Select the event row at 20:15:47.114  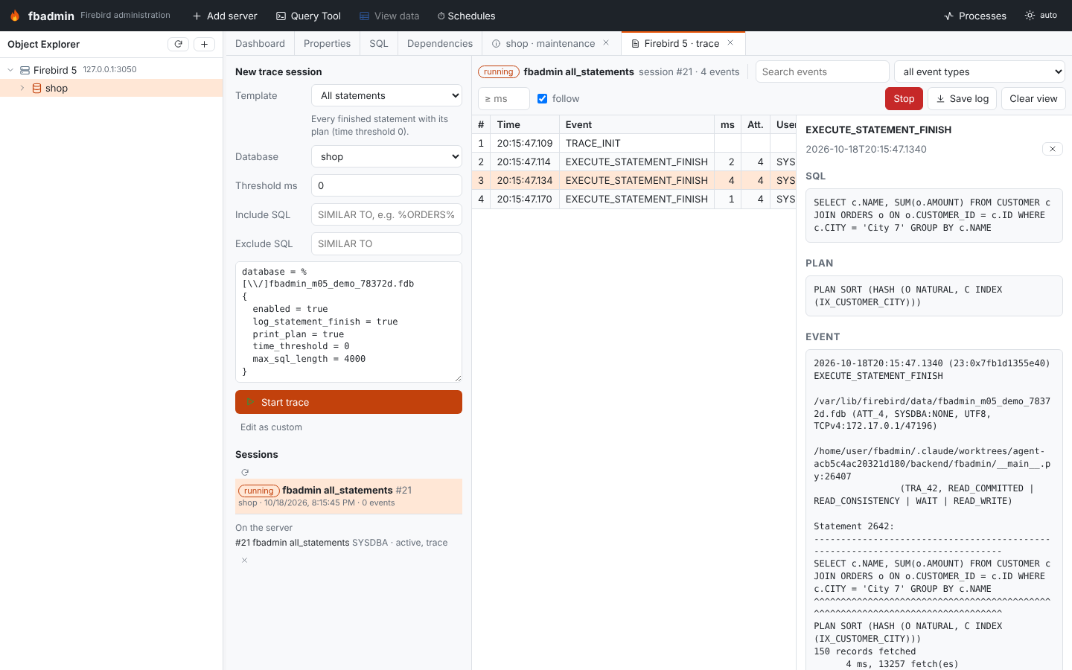coord(634,162)
